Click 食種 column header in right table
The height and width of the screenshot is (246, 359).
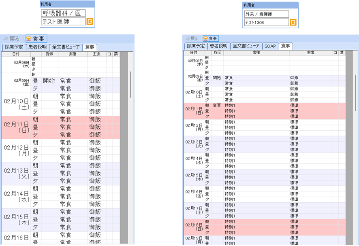(256, 53)
